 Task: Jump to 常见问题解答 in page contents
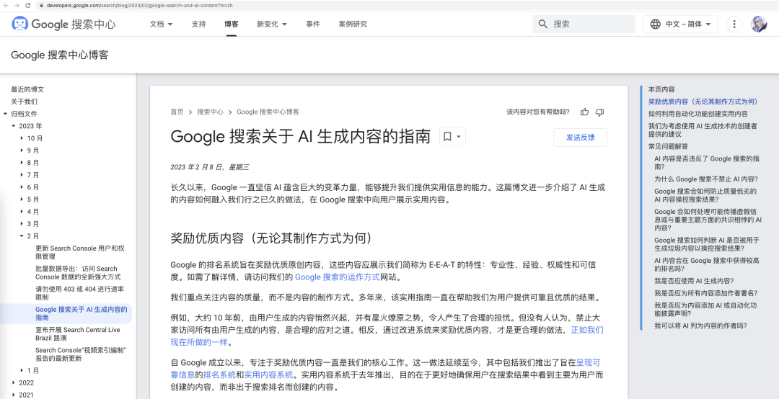[668, 146]
